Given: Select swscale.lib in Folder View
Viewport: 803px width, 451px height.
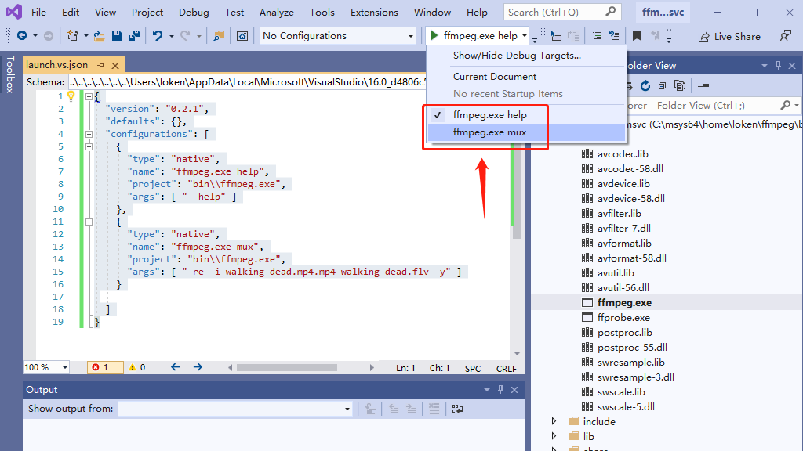Looking at the screenshot, I should 621,391.
